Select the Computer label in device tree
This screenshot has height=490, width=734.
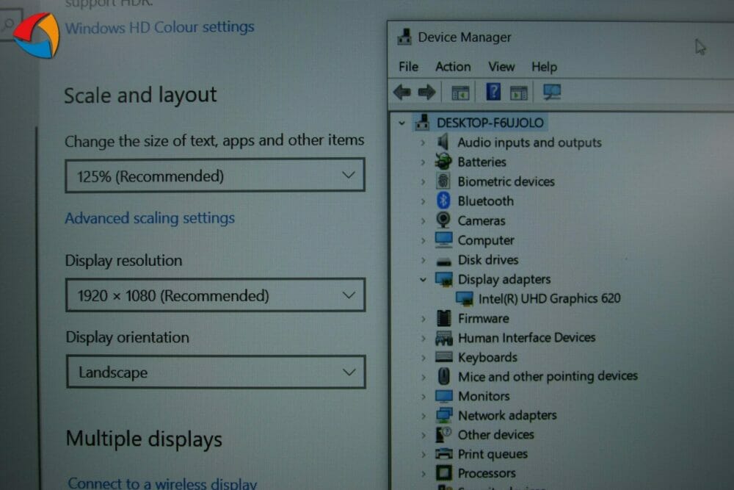click(x=486, y=239)
